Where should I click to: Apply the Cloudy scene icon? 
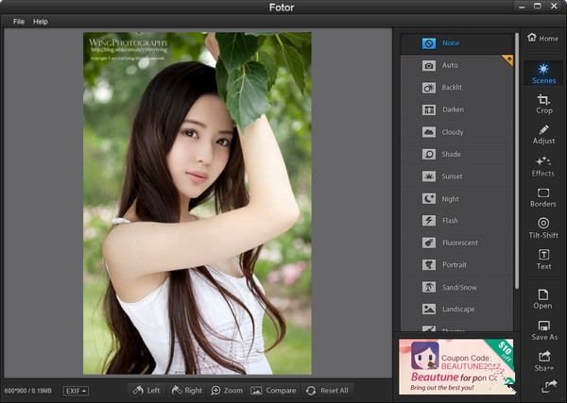click(429, 132)
